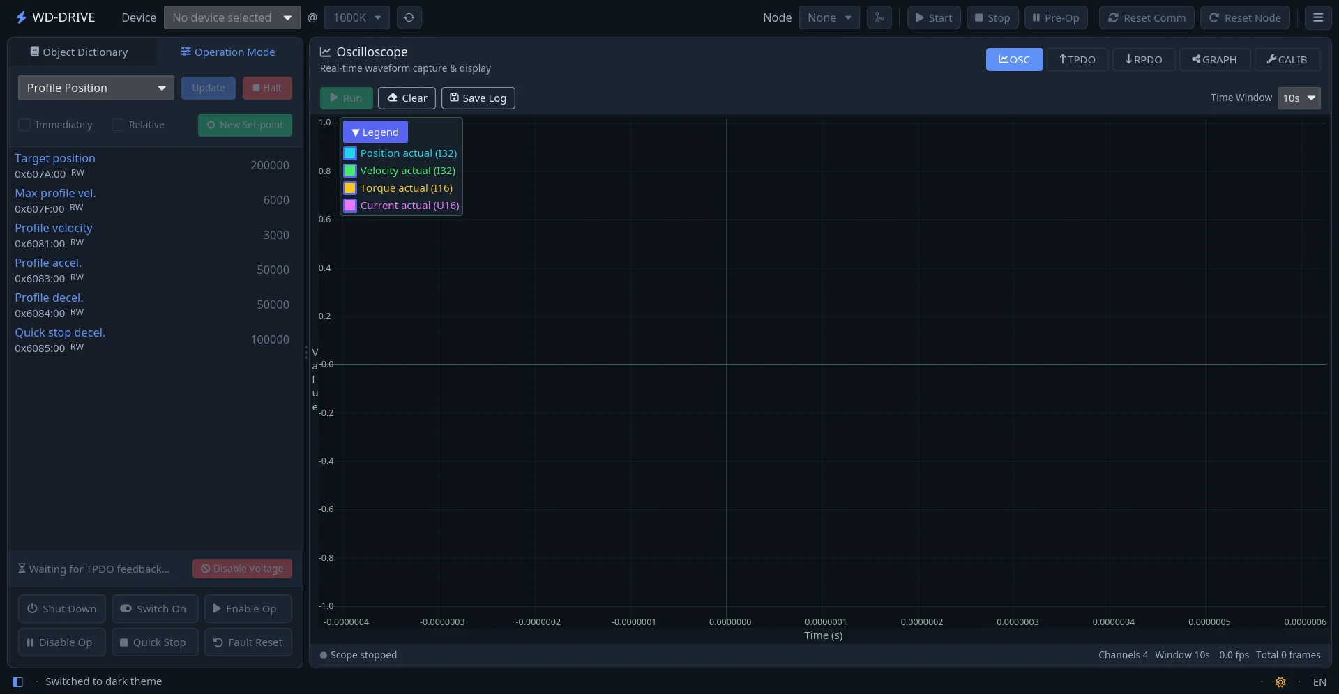Click the Update button
This screenshot has height=694, width=1339.
(209, 88)
